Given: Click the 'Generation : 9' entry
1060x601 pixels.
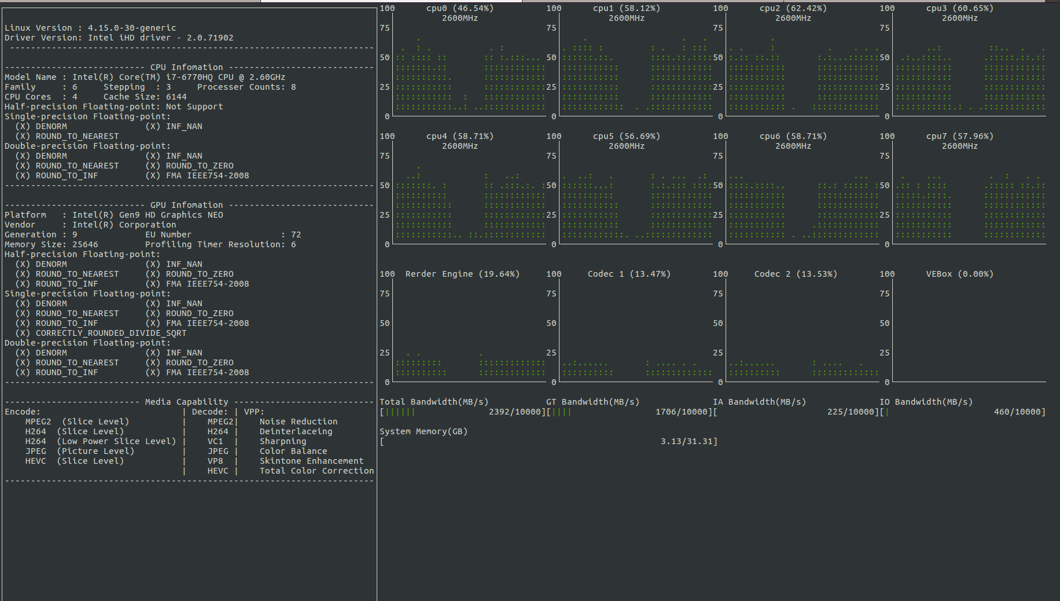Looking at the screenshot, I should tap(41, 234).
